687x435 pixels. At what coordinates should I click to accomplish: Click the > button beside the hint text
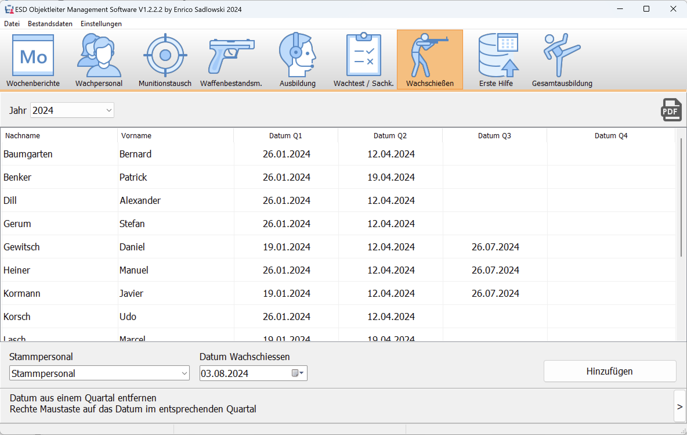679,407
